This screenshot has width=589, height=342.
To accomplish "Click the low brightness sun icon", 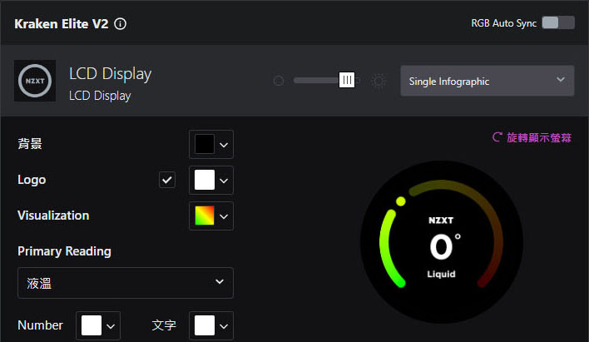I will click(x=279, y=81).
